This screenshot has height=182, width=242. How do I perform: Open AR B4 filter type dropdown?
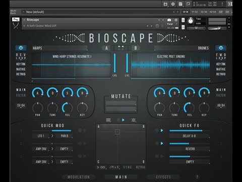click(x=221, y=106)
